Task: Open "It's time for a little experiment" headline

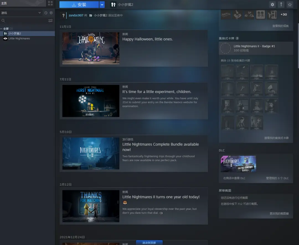Action: pyautogui.click(x=157, y=92)
